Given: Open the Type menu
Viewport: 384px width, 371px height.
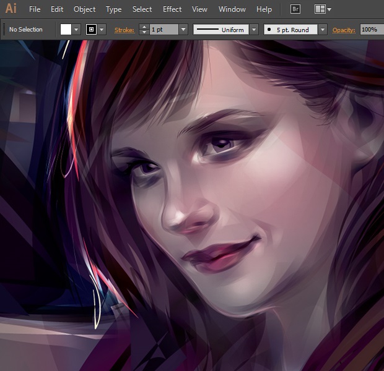Looking at the screenshot, I should click(x=113, y=9).
